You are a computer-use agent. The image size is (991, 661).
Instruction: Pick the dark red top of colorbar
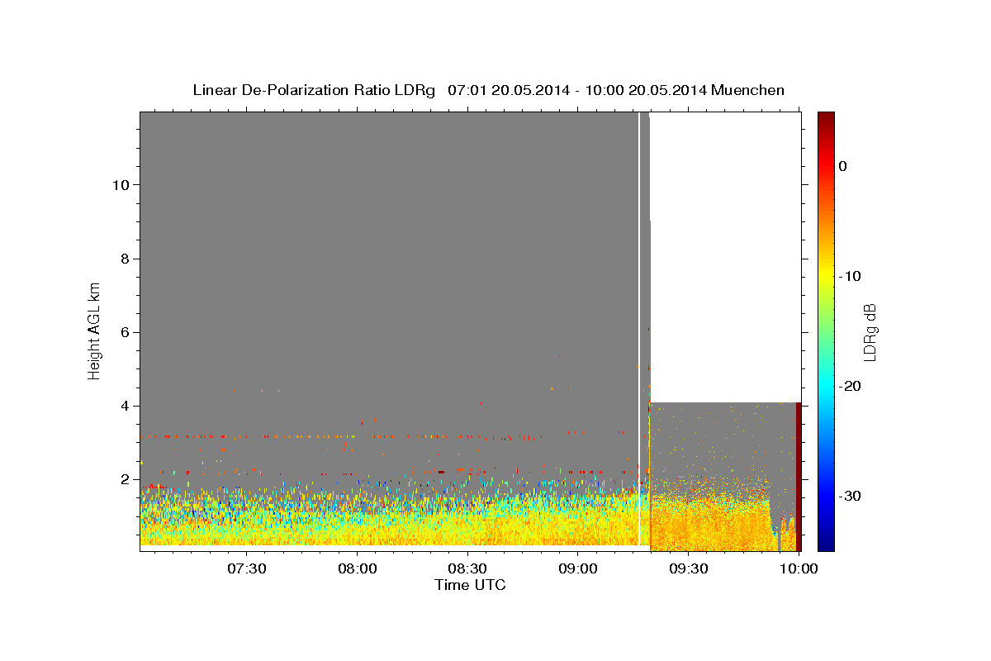click(x=826, y=120)
